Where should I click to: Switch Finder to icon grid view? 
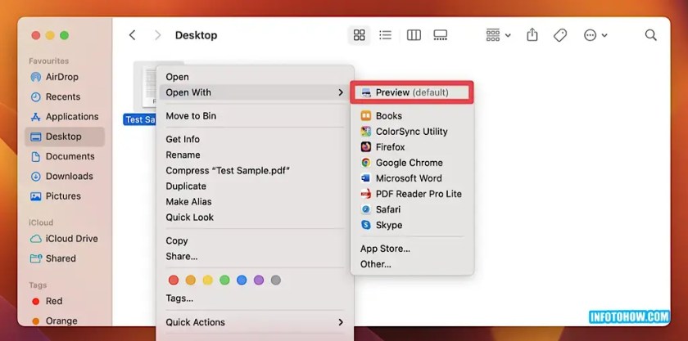(x=359, y=35)
